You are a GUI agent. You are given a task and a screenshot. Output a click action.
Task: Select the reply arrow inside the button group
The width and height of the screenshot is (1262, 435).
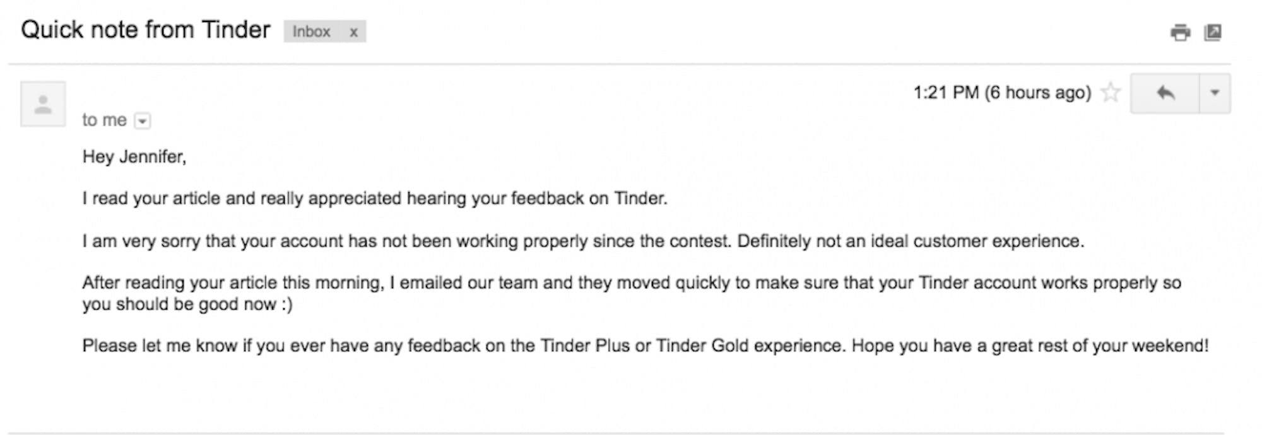click(1166, 91)
